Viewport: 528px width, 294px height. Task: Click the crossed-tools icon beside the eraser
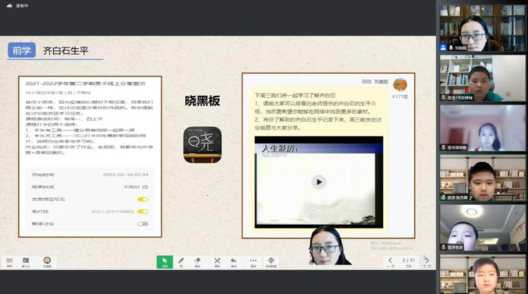click(x=216, y=262)
